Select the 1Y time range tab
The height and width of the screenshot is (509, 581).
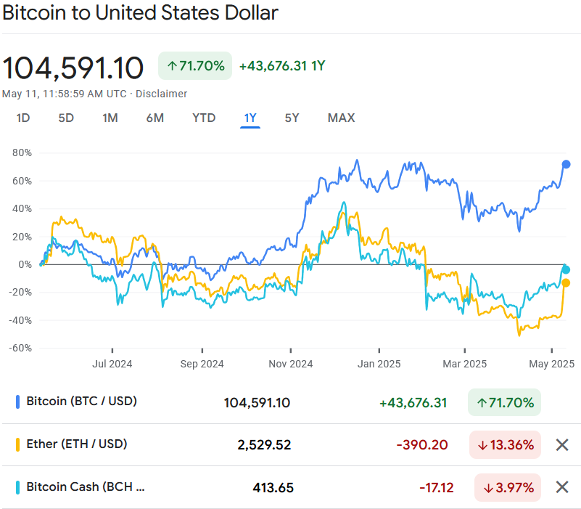point(250,118)
